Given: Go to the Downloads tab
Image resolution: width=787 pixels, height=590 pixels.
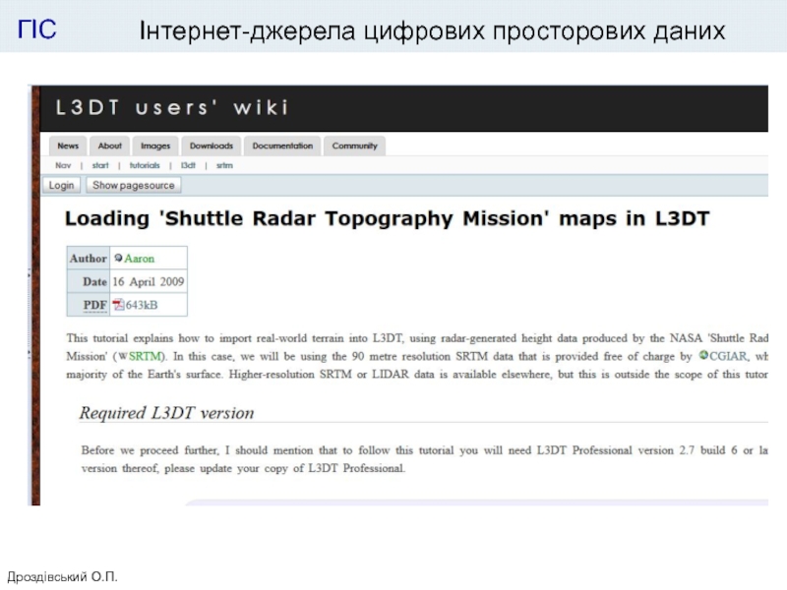Looking at the screenshot, I should 212,146.
